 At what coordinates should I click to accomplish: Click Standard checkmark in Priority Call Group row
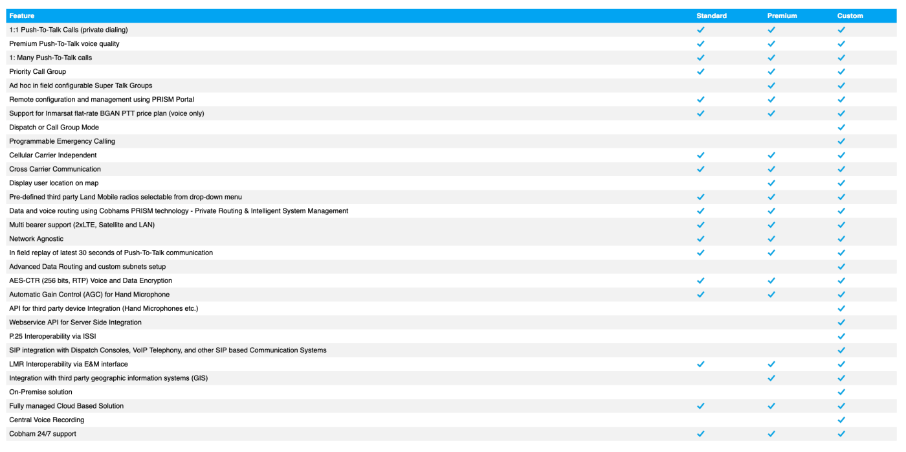coord(700,72)
